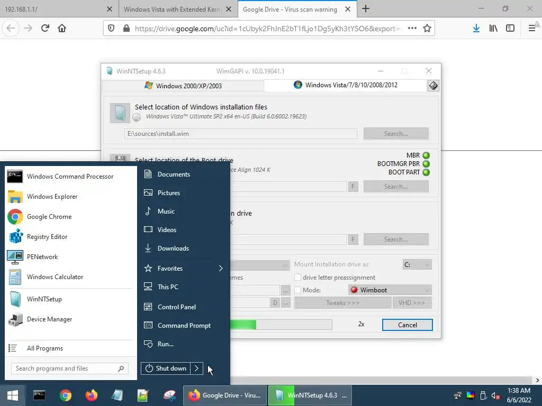Click Search button for installation drive
Viewport: 542px width, 406px height.
[396, 239]
